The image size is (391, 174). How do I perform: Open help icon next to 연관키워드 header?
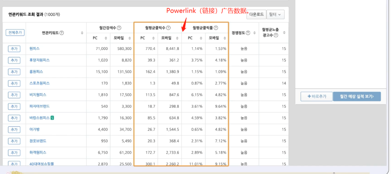click(x=62, y=32)
